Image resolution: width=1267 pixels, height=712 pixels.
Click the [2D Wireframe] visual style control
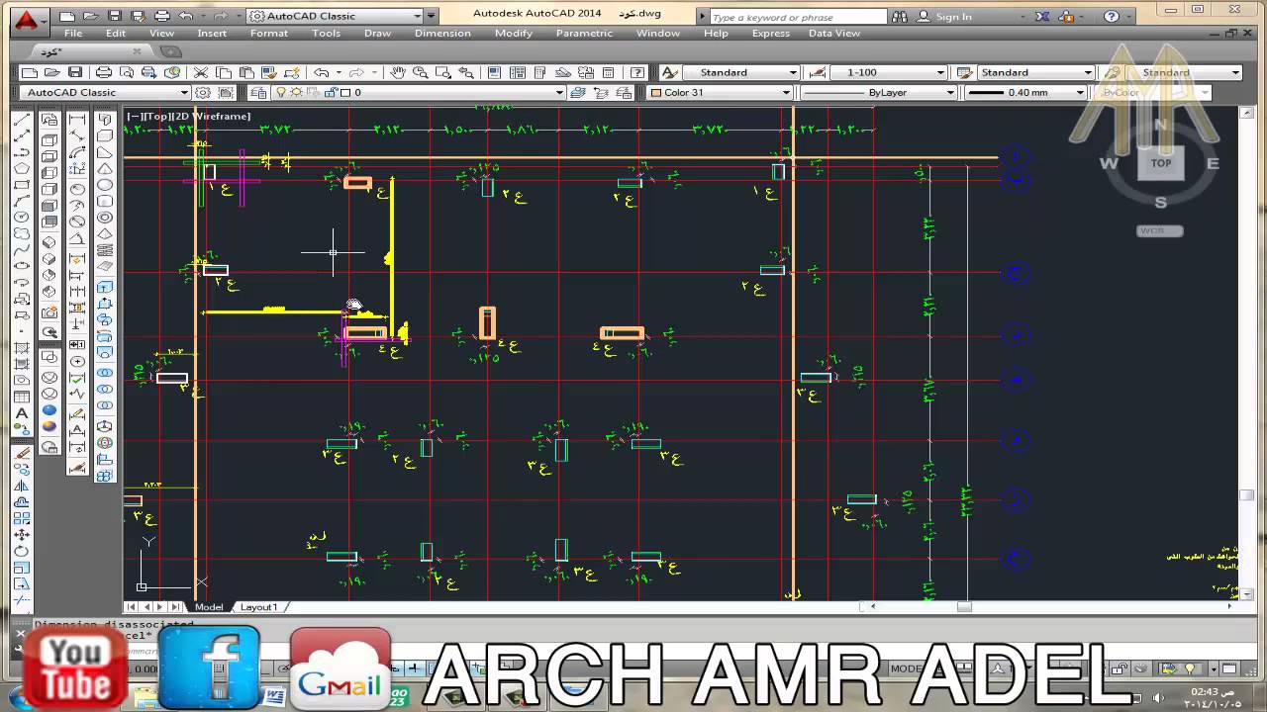click(212, 116)
